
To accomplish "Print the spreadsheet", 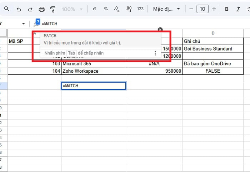I will [x=41, y=9].
